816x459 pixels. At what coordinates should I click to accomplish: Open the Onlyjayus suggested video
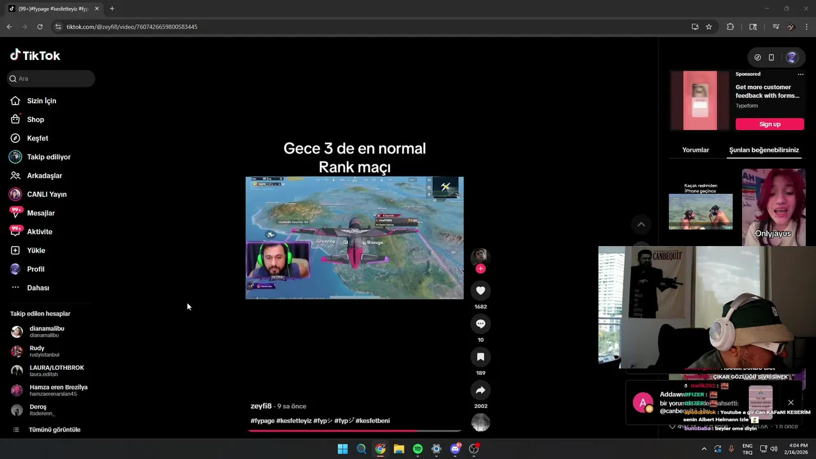(x=773, y=207)
